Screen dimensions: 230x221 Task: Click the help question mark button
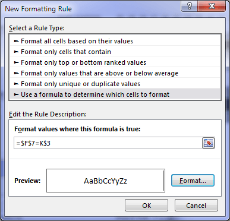[190, 7]
